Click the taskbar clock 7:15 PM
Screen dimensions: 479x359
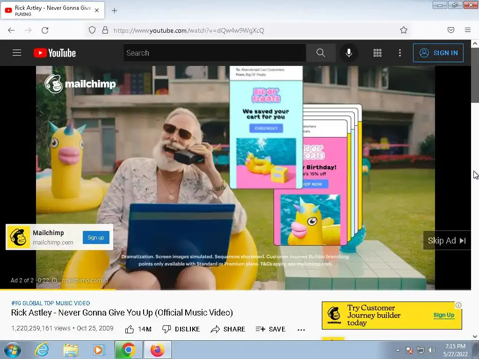click(455, 350)
